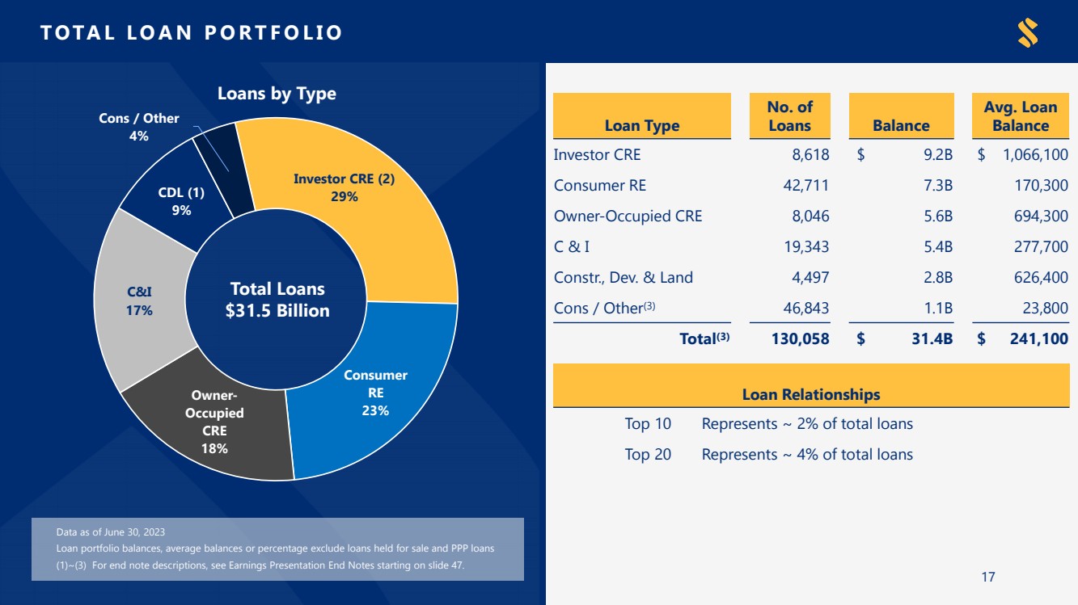Image resolution: width=1078 pixels, height=605 pixels.
Task: Click the Loans by Type chart title
Action: (277, 94)
